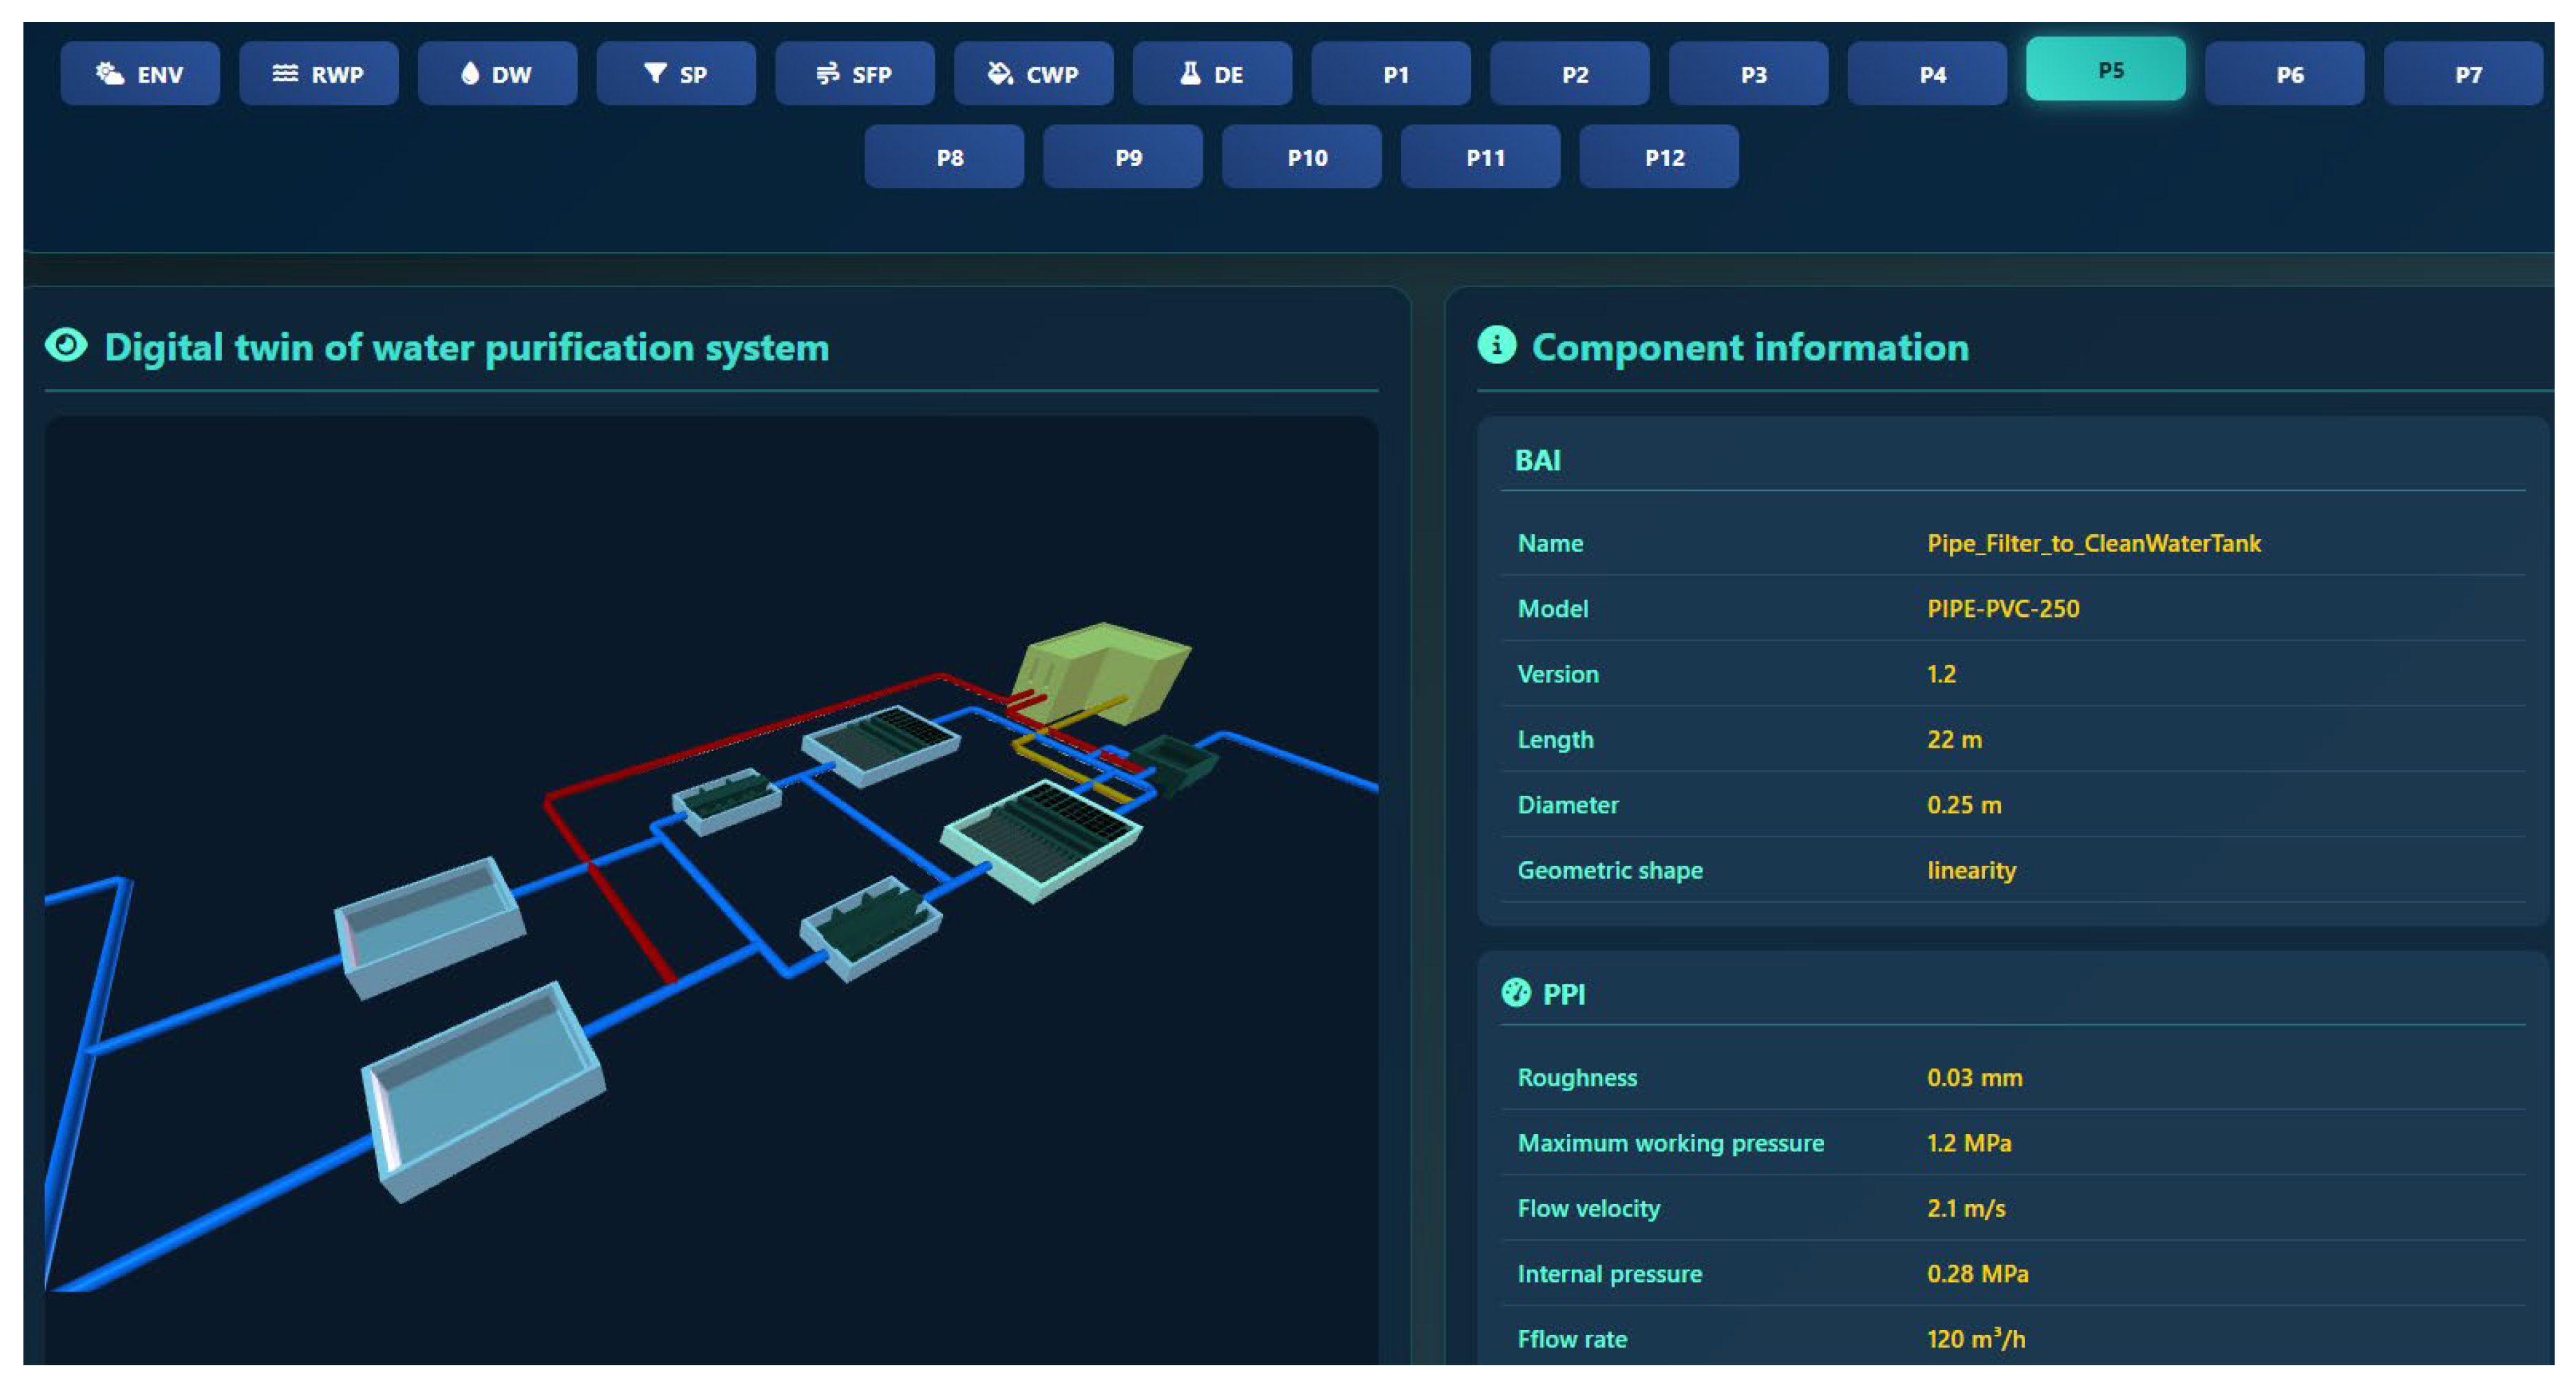This screenshot has height=1390, width=2576.
Task: Click the DE flask icon
Action: [1190, 73]
